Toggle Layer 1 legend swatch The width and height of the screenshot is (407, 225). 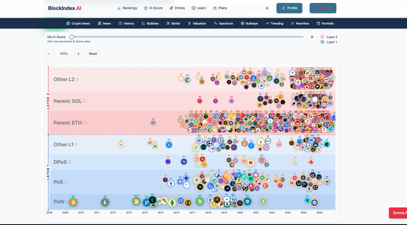point(322,42)
